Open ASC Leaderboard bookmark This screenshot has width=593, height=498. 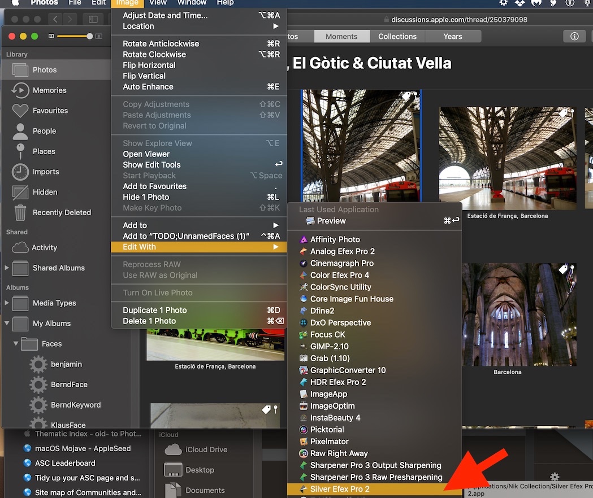59,463
